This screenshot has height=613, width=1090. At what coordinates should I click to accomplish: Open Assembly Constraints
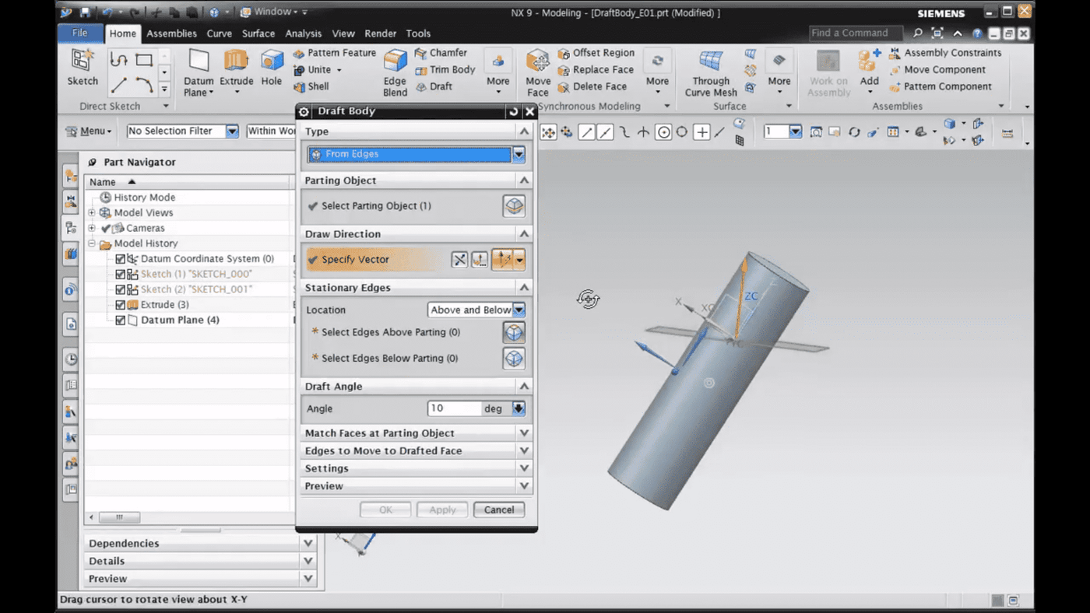pos(945,53)
